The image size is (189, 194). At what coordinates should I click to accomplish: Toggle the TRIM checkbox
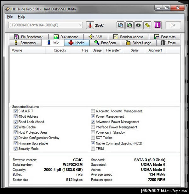(93, 148)
